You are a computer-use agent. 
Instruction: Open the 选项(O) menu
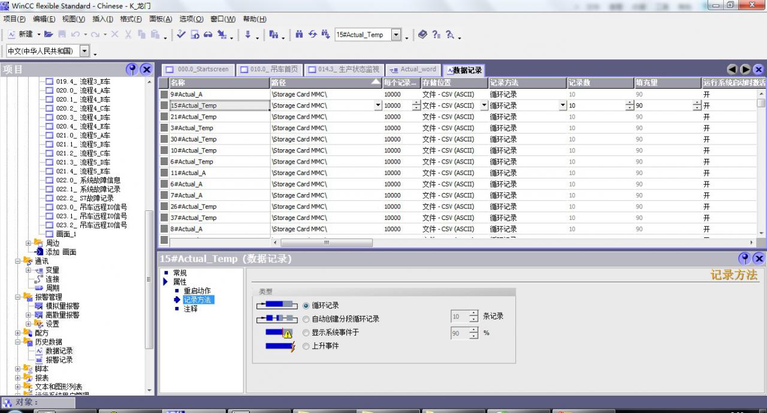(191, 19)
